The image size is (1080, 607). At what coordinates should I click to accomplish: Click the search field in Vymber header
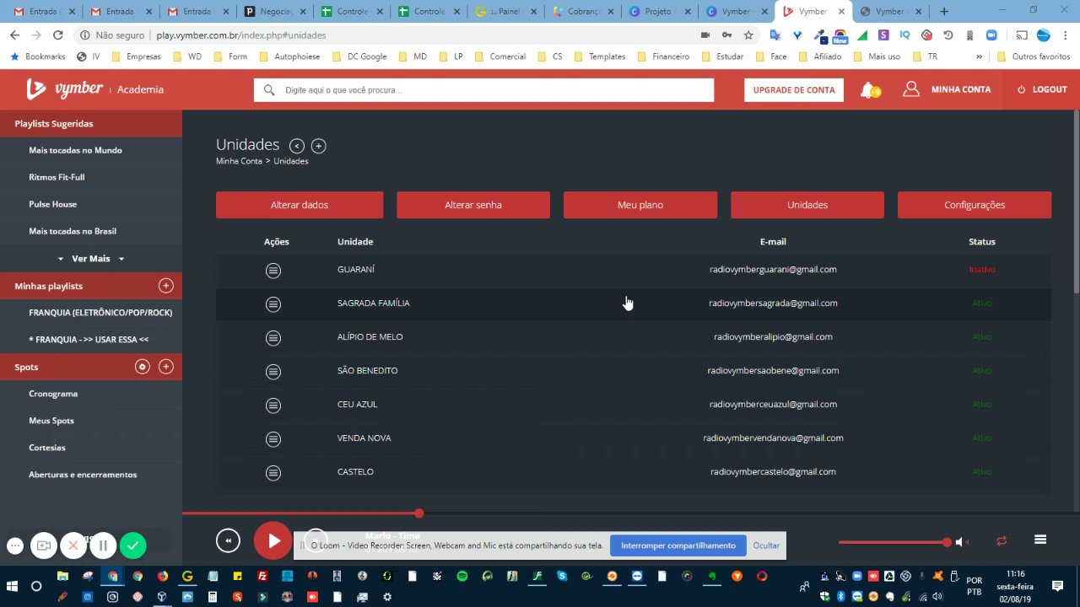tap(483, 90)
